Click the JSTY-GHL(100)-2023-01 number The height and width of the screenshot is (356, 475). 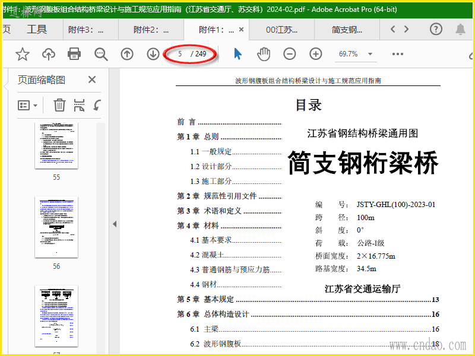pos(396,205)
